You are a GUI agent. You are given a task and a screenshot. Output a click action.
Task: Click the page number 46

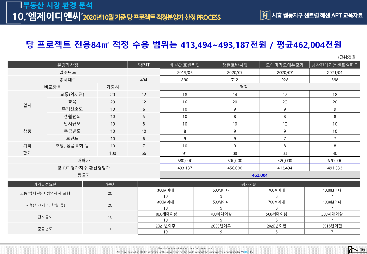(x=362, y=250)
